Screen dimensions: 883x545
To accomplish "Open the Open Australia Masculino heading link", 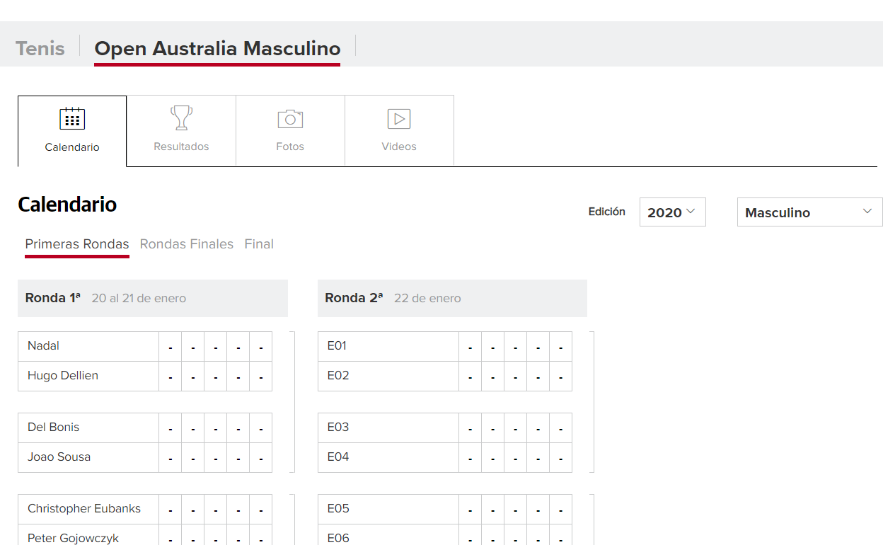I will (217, 49).
